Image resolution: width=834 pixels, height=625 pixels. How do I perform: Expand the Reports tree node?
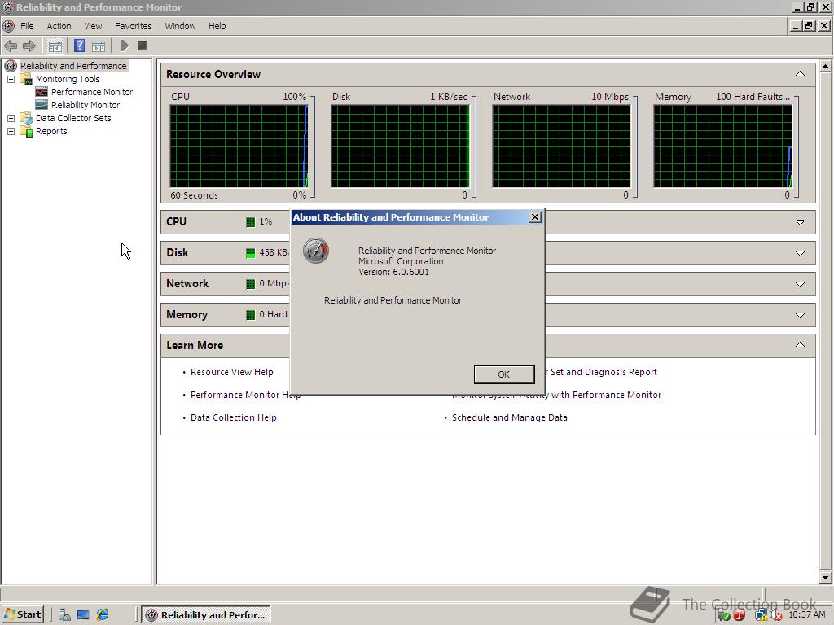click(x=11, y=131)
